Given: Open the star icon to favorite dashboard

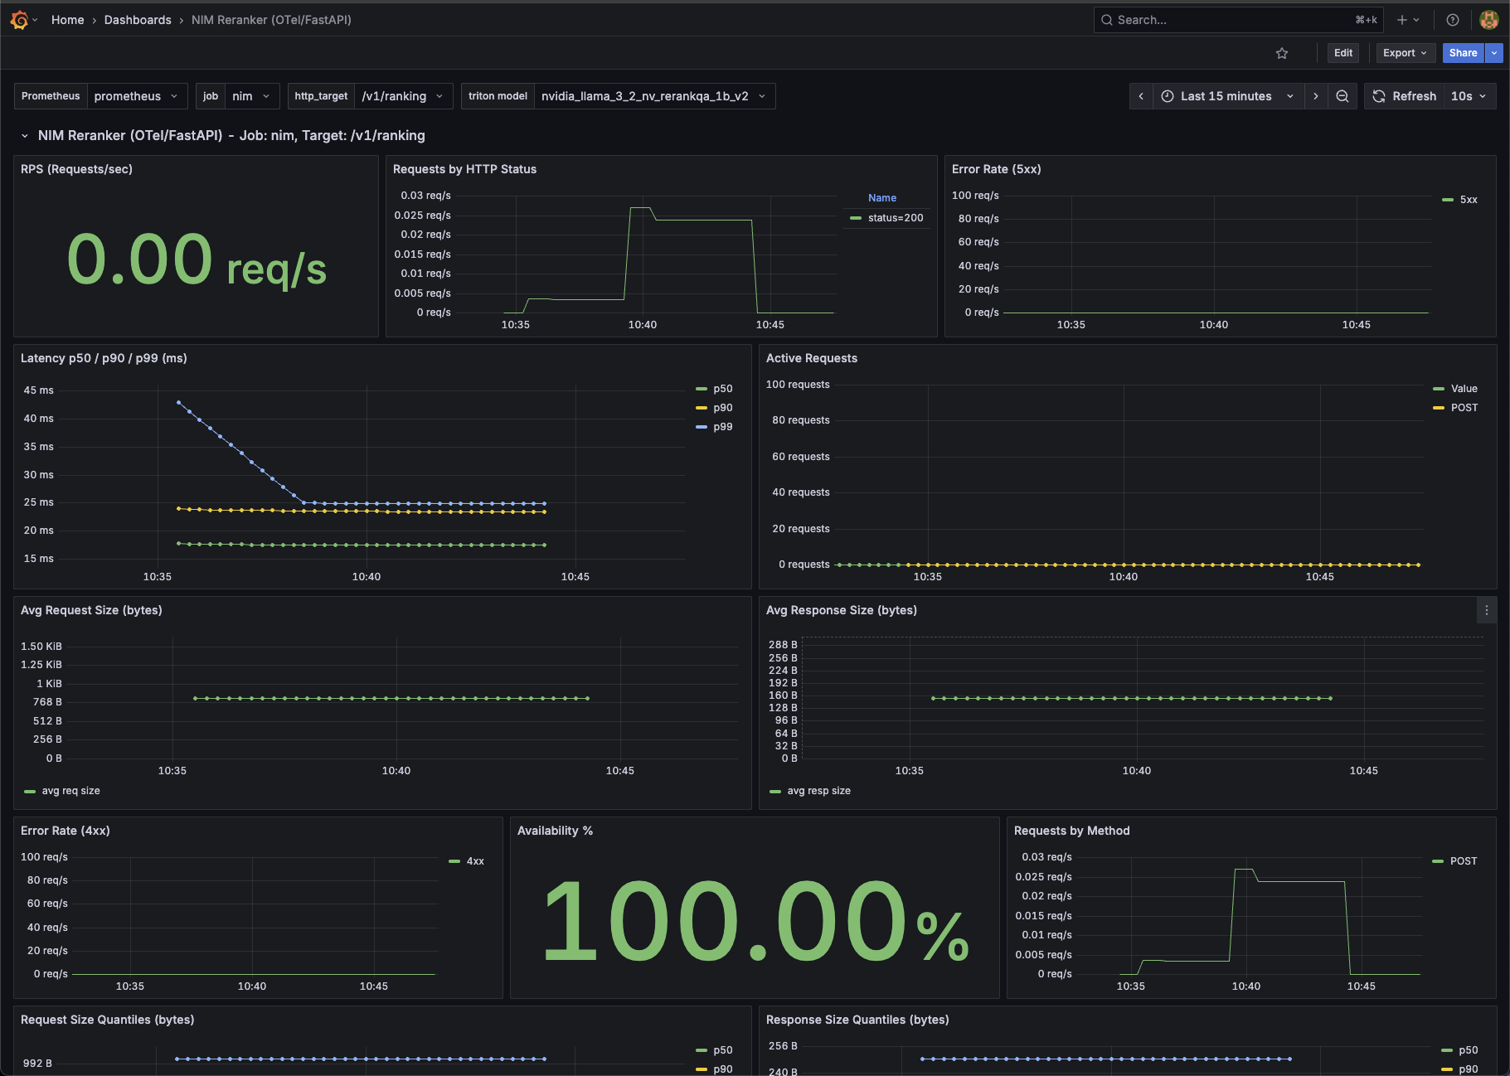Looking at the screenshot, I should pyautogui.click(x=1282, y=52).
